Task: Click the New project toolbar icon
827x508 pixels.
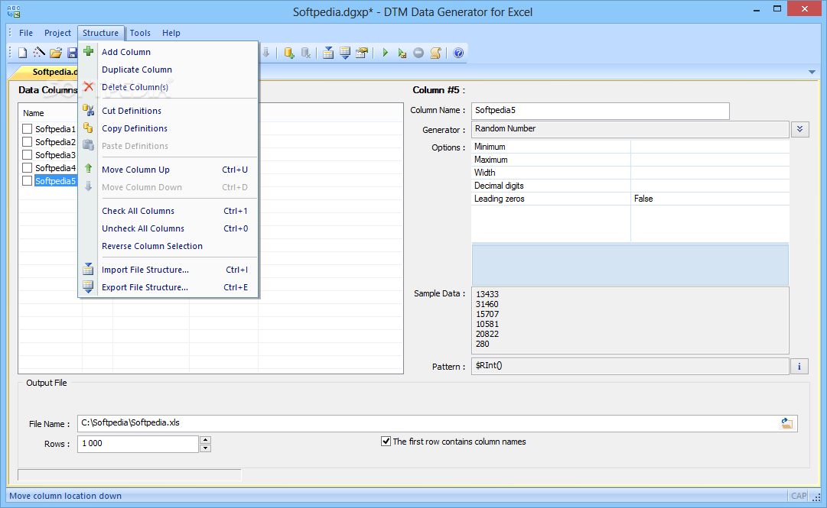Action: pyautogui.click(x=23, y=53)
